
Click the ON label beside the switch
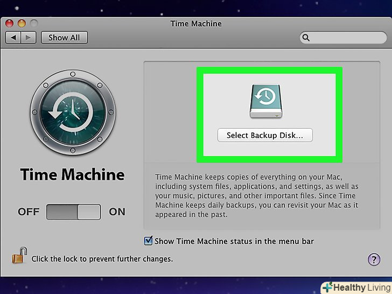(x=117, y=212)
